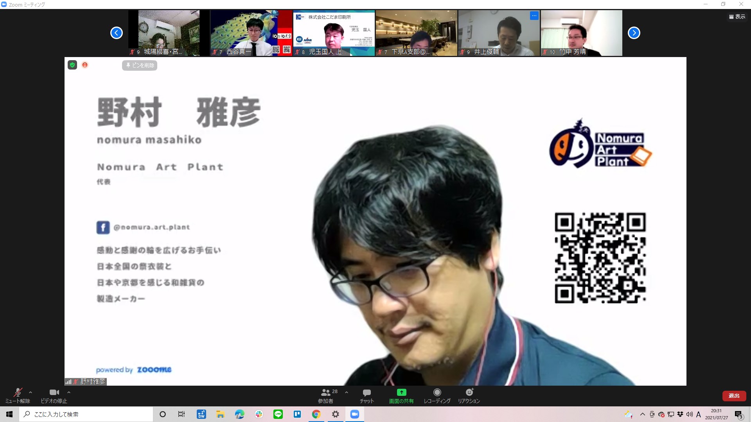Stop the video (ビデオの停止)

[x=54, y=395]
